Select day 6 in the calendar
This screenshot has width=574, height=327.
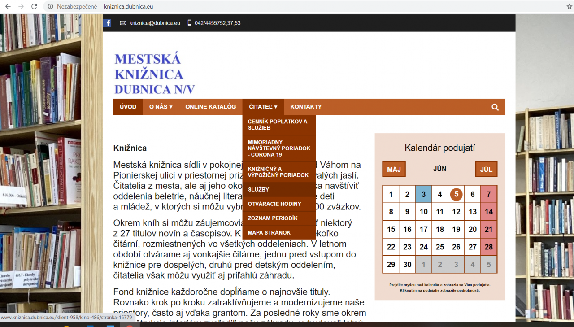[x=473, y=194]
